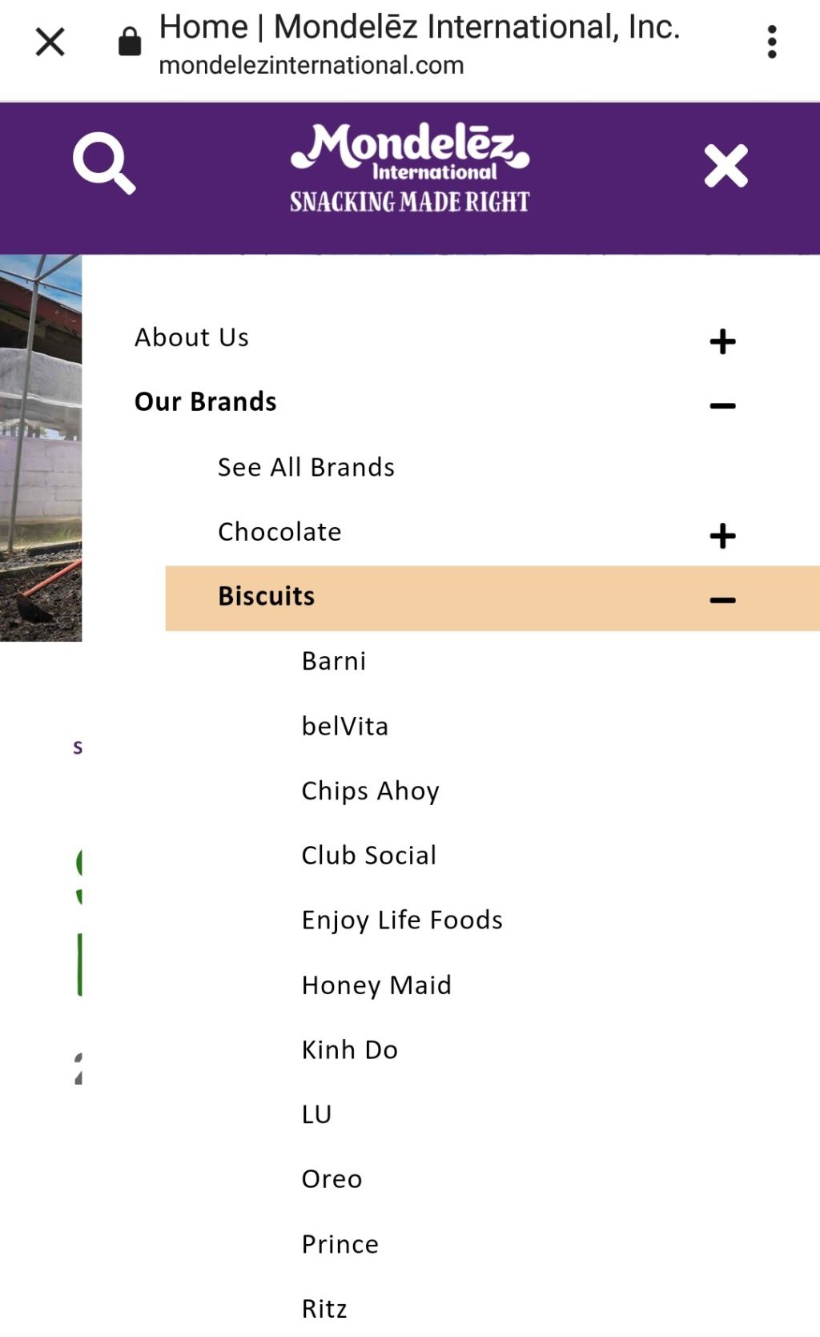Open the Ritz brand entry
820x1337 pixels.
(x=324, y=1308)
